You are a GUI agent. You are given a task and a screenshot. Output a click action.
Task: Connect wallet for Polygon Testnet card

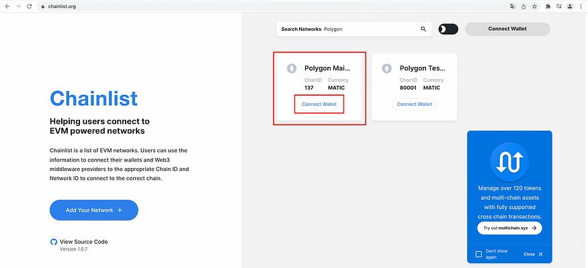pos(415,105)
